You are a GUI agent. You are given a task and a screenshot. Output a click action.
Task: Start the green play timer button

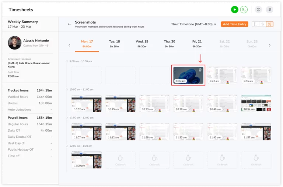point(234,10)
